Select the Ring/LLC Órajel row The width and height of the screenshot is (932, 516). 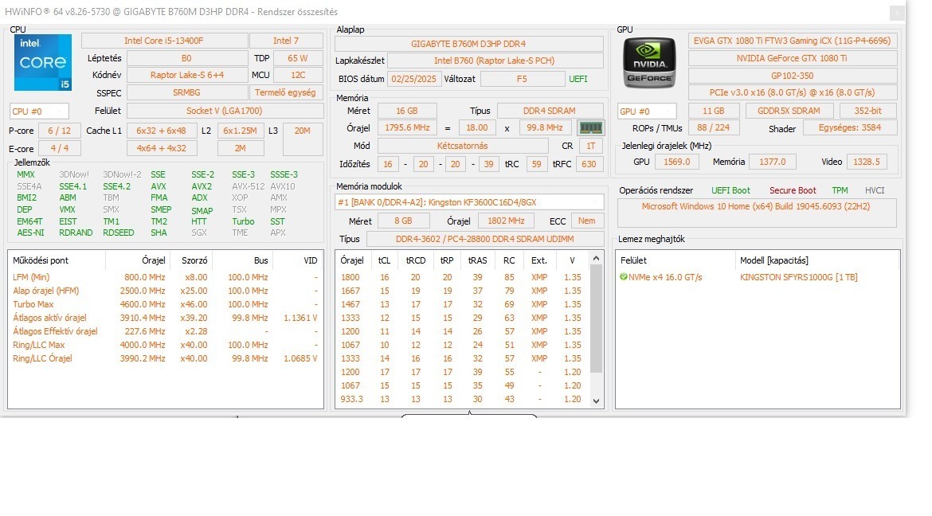click(x=165, y=358)
